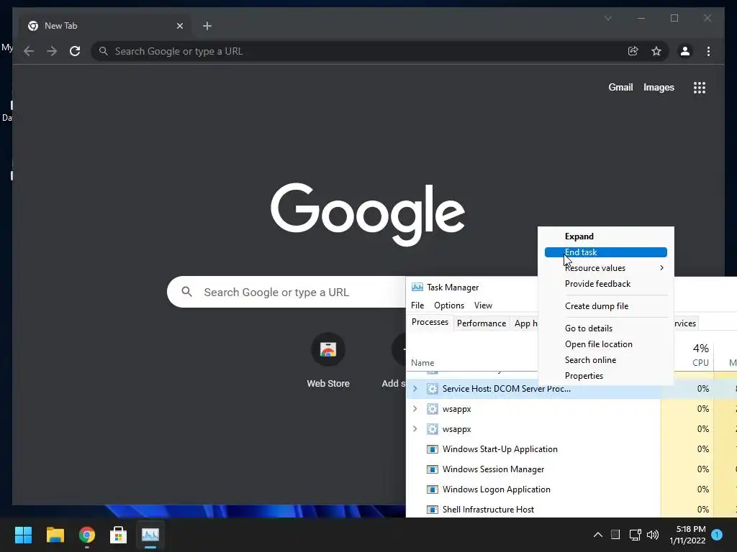Image resolution: width=737 pixels, height=552 pixels.
Task: Click the Task Manager taskbar icon
Action: pos(150,535)
